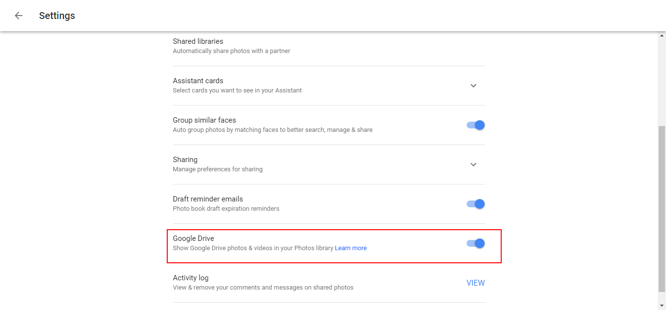Expand Sharing preferences with the chevron
Viewport: 666px width, 310px height.
(473, 164)
